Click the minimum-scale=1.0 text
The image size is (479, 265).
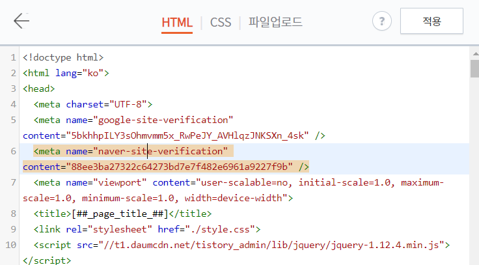click(x=128, y=198)
